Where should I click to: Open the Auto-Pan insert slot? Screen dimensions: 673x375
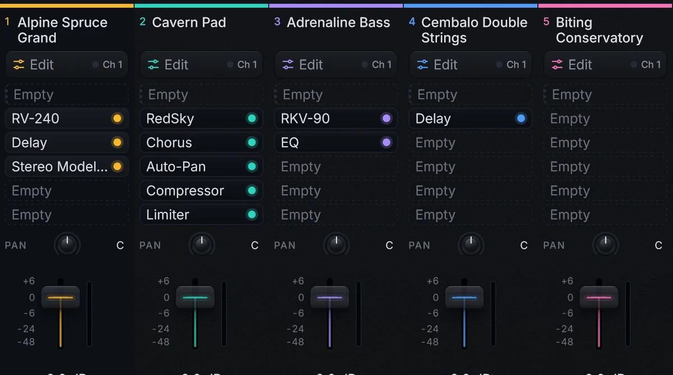[x=201, y=166]
